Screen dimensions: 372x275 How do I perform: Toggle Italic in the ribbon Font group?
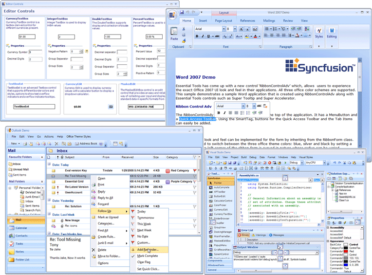point(203,37)
